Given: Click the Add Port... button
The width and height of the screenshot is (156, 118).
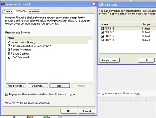Looking at the screenshot, I should 38,86.
